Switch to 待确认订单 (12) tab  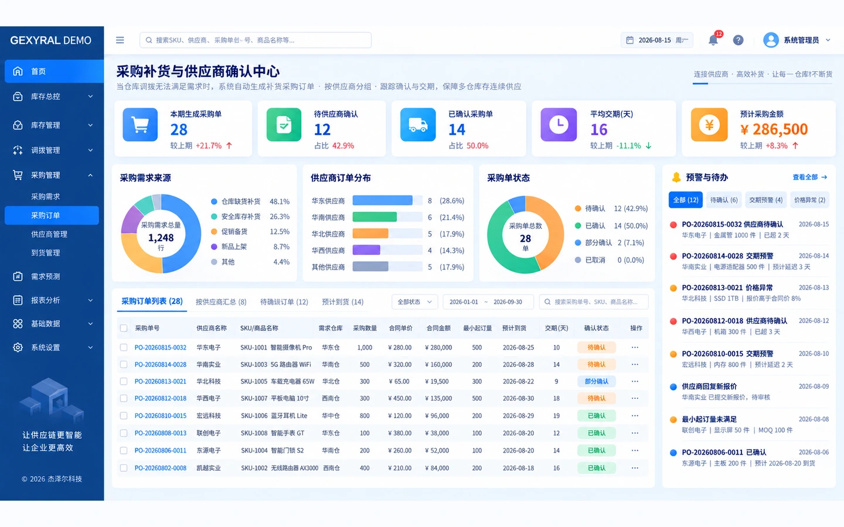(284, 302)
